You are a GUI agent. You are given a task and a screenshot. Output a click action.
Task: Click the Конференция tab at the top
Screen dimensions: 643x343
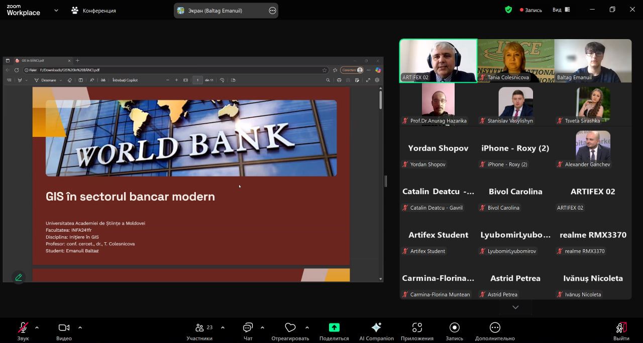93,11
